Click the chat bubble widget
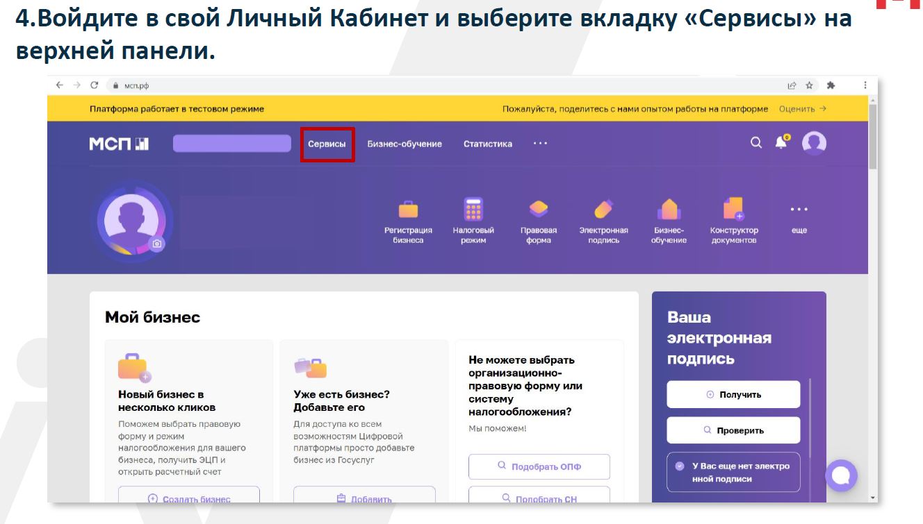This screenshot has height=524, width=923. 841,475
